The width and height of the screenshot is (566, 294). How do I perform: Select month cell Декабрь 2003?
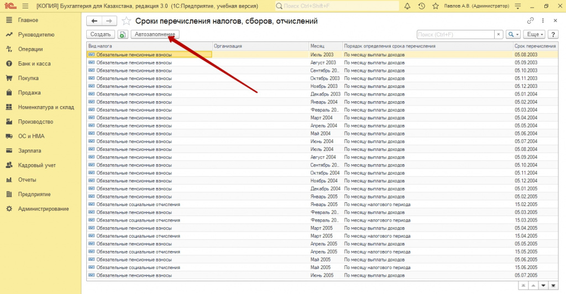tap(325, 94)
